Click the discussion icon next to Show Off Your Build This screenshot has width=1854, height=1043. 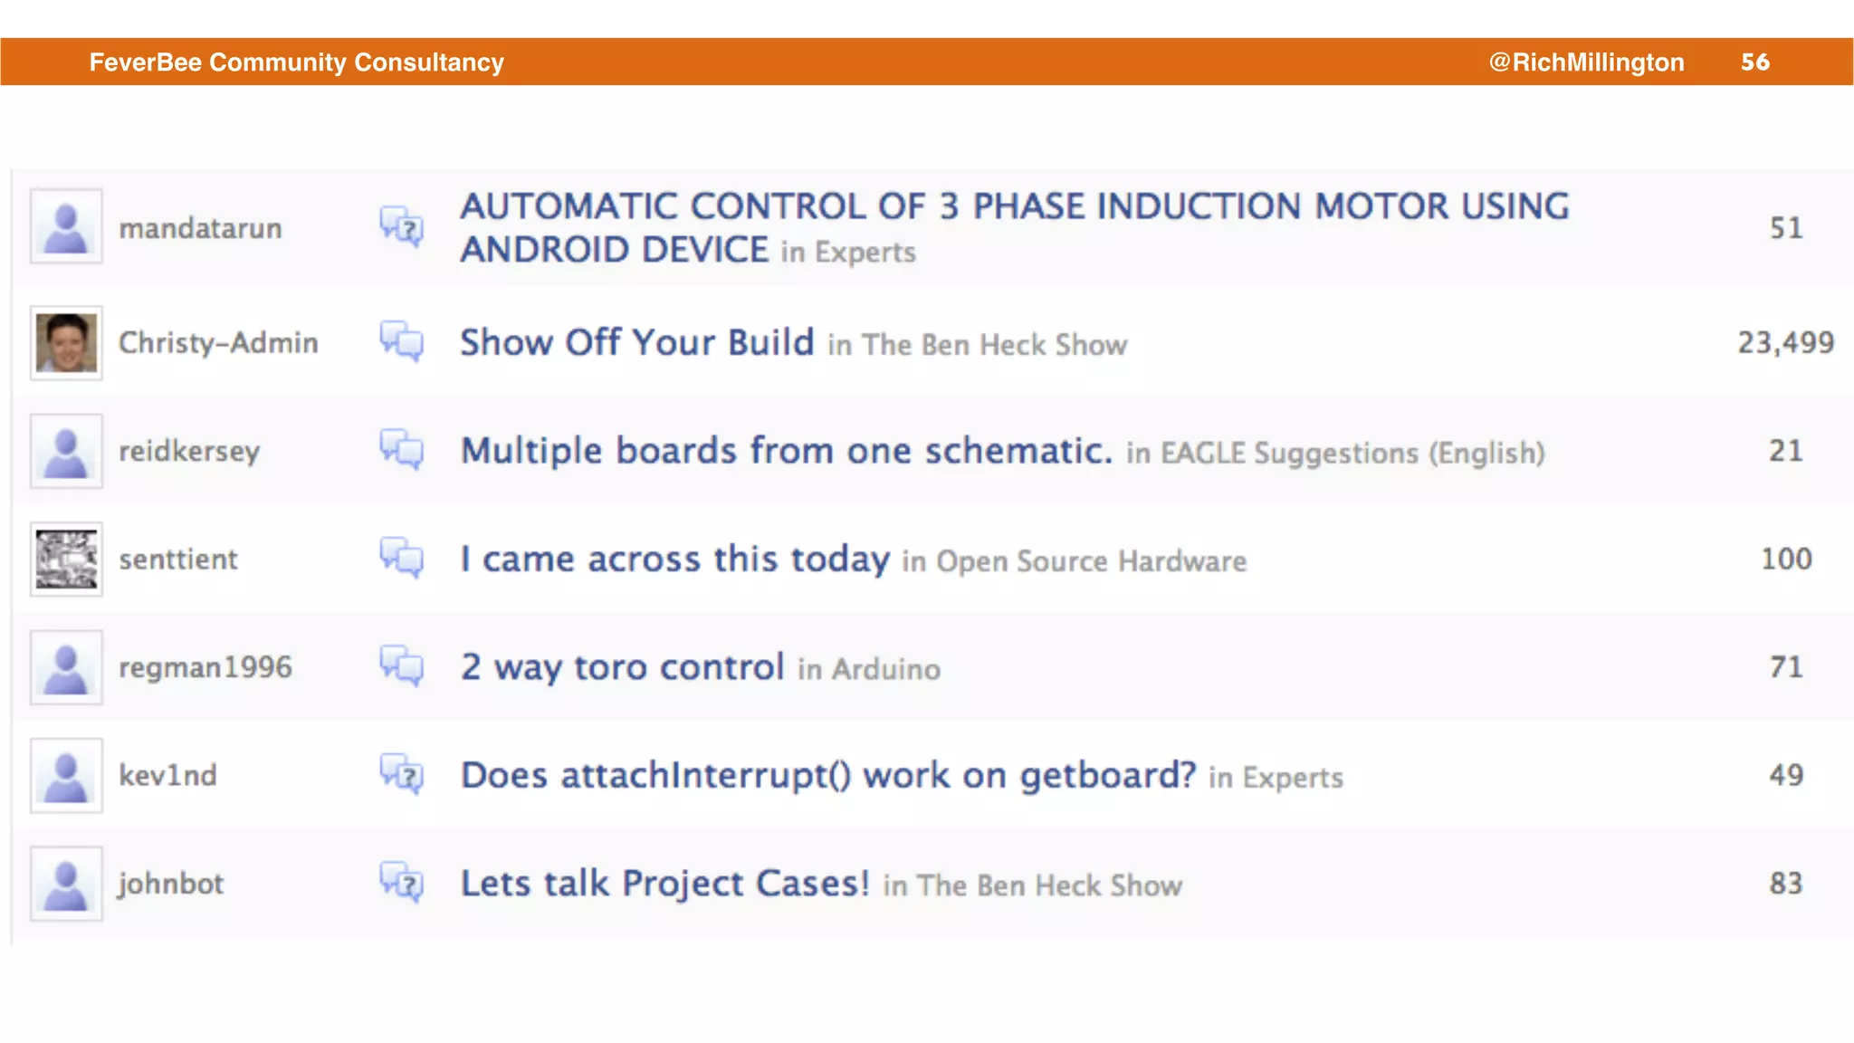tap(402, 342)
